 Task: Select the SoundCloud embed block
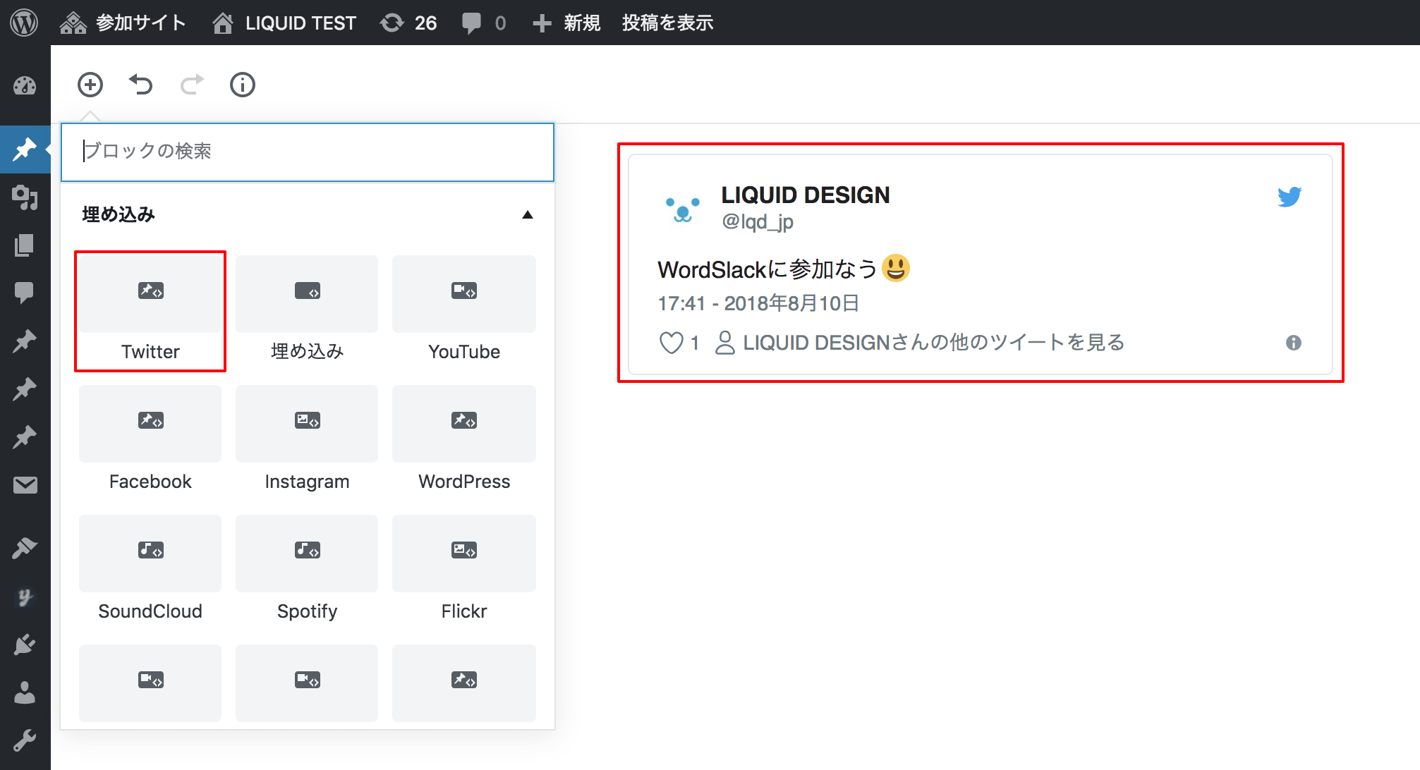[150, 570]
